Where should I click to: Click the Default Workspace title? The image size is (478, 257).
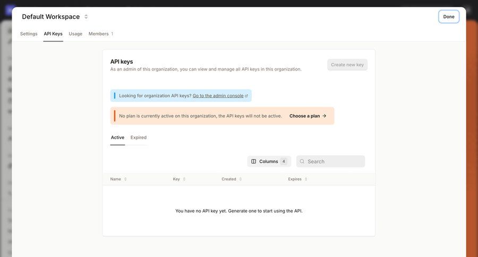click(x=50, y=17)
